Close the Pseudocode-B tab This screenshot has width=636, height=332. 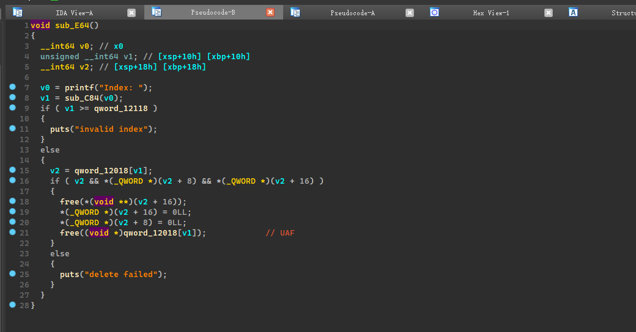tap(270, 13)
